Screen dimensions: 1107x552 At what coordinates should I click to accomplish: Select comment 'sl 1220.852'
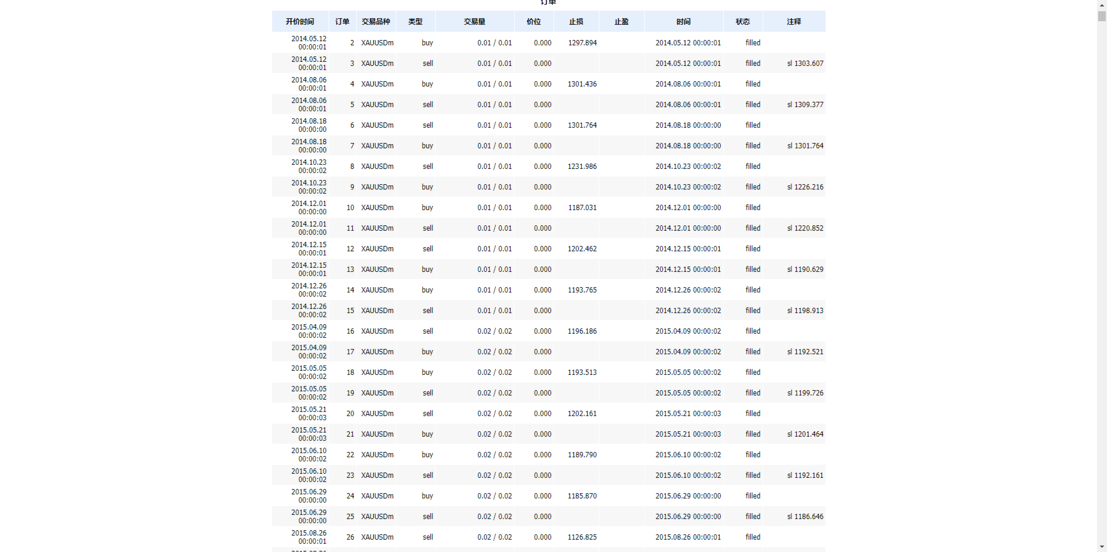[806, 228]
